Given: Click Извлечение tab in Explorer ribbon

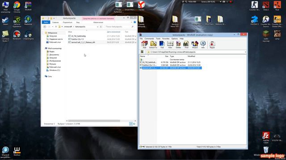Looking at the screenshot, I should point(98,22).
